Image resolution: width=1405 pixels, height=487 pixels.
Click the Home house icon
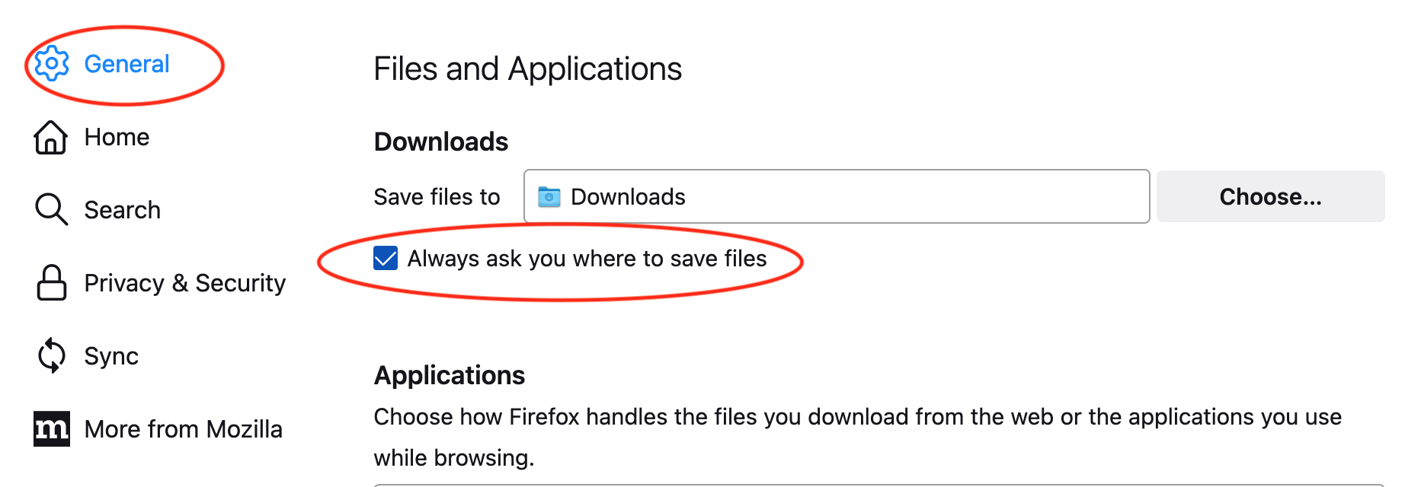click(x=51, y=137)
